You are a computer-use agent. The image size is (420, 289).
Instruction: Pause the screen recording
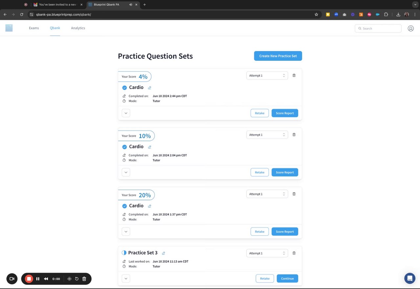(38, 279)
